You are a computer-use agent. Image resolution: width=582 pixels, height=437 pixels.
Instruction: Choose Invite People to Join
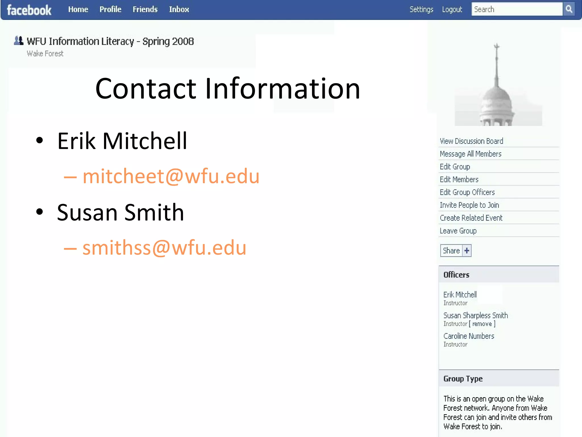469,205
